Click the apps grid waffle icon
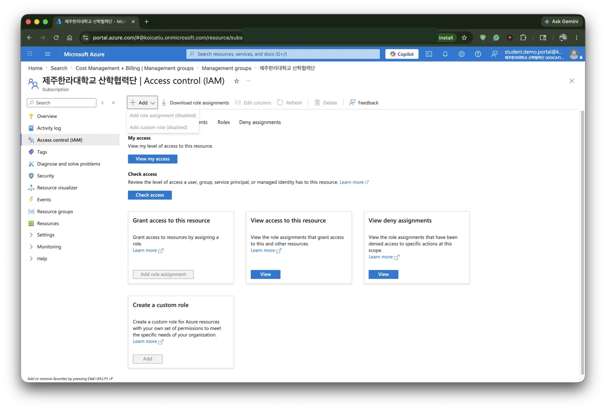The width and height of the screenshot is (606, 410). (x=30, y=54)
